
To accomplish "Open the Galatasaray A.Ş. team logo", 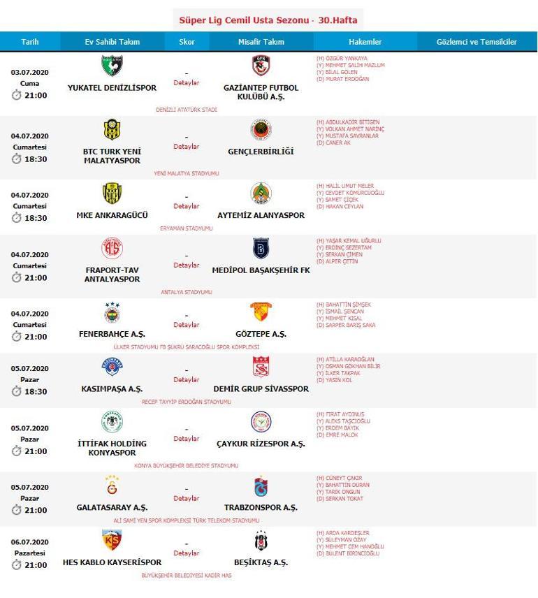I will click(x=112, y=486).
